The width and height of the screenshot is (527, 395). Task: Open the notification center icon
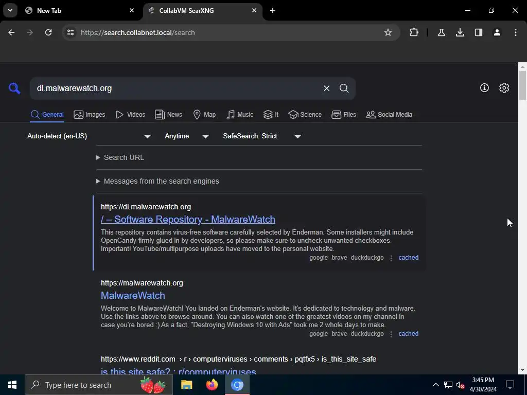click(x=510, y=385)
